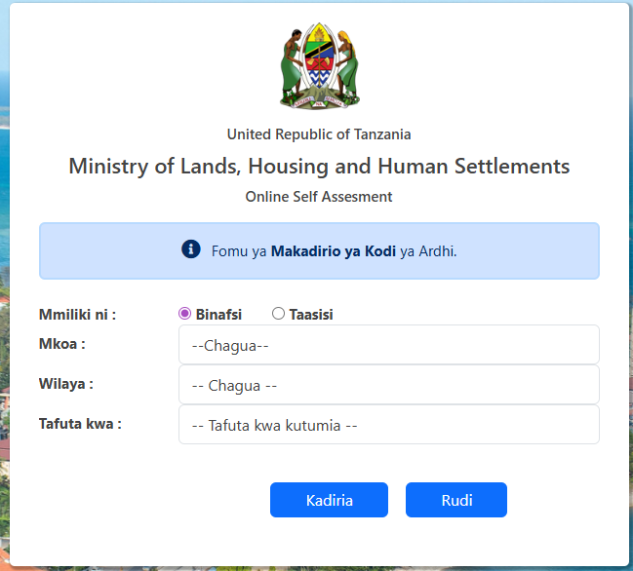The image size is (633, 571).
Task: Click the blue info circle icon
Action: [x=191, y=249]
